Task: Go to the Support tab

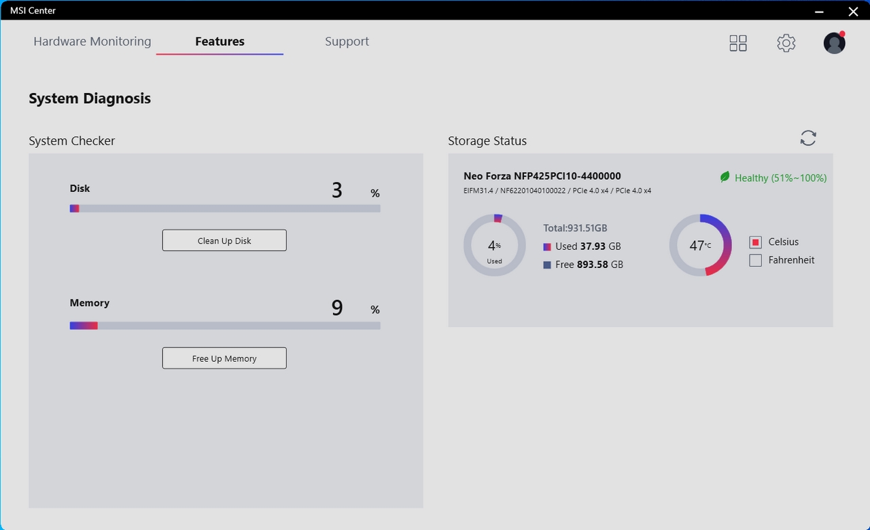Action: tap(347, 41)
